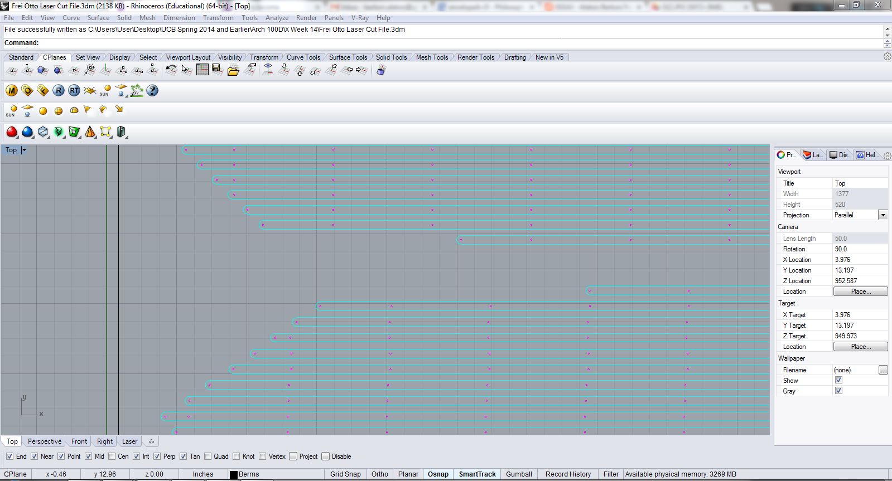Click the blue sphere icon

[27, 132]
